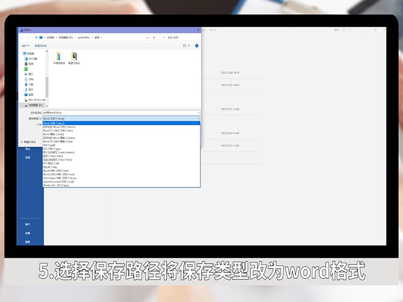Click the search box in save dialog
This screenshot has width=403, height=302.
click(x=179, y=37)
